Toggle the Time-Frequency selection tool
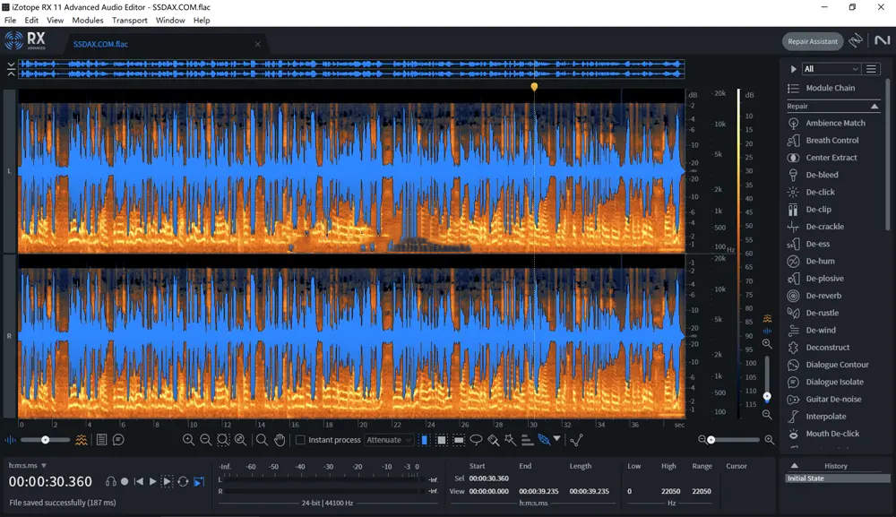The width and height of the screenshot is (896, 517). (x=441, y=440)
